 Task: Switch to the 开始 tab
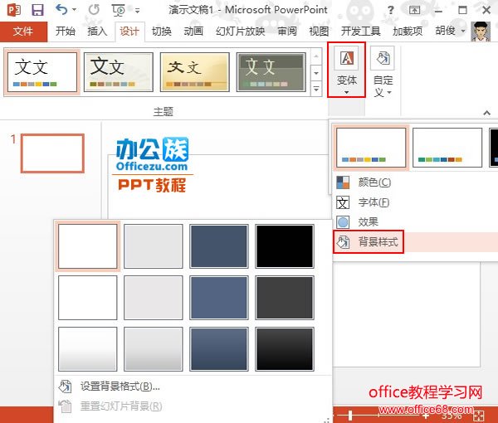click(65, 31)
